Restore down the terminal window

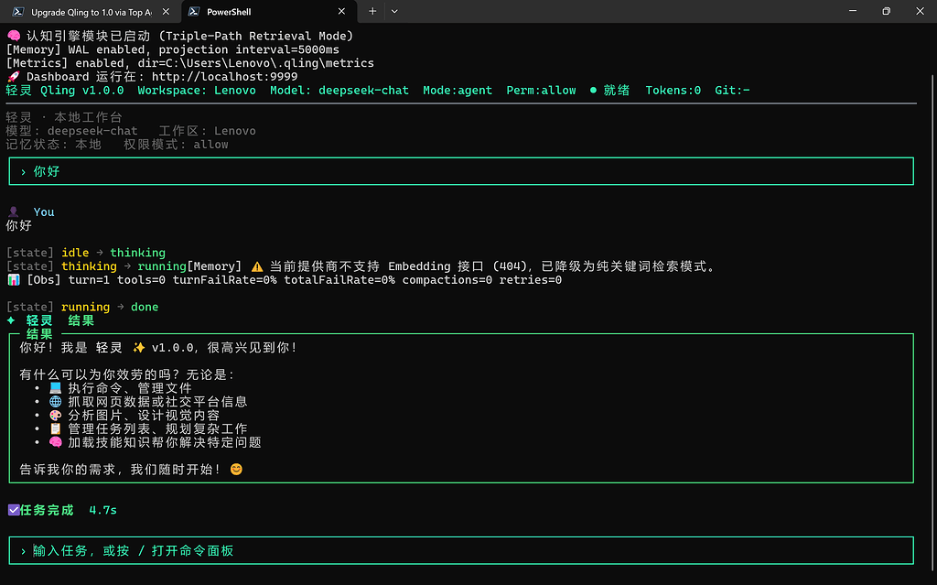coord(886,11)
